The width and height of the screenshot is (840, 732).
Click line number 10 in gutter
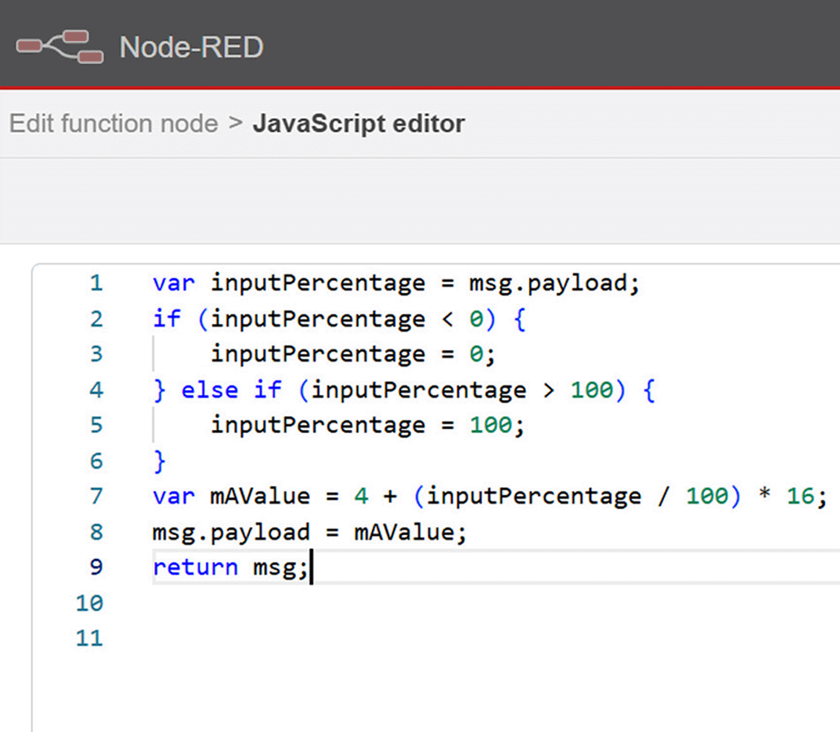pos(90,603)
